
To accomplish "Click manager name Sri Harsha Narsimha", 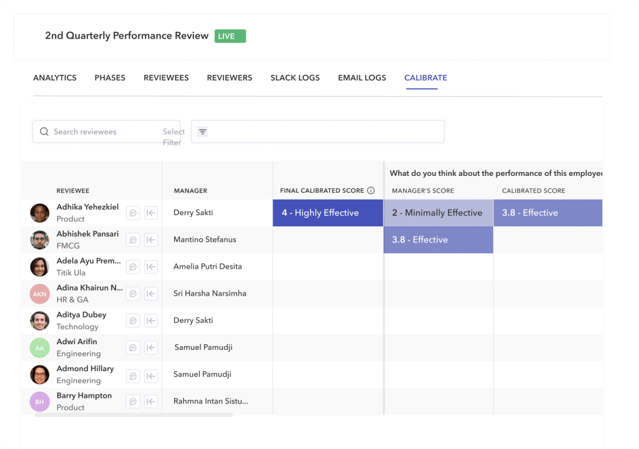I will click(x=210, y=293).
